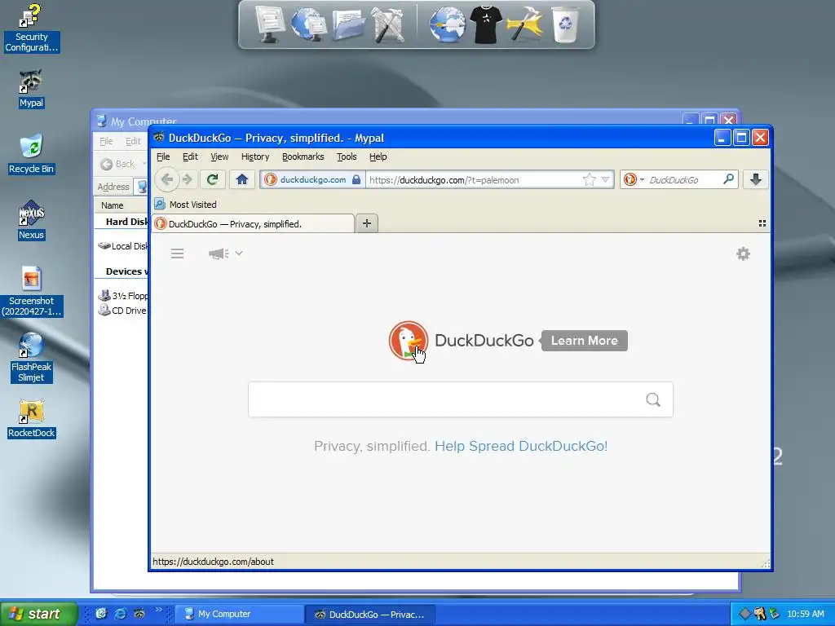Click the recycle bin icon in the dock
The image size is (835, 626).
[565, 24]
